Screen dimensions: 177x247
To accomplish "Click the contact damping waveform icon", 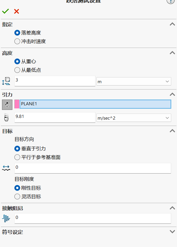I will 6,219.
